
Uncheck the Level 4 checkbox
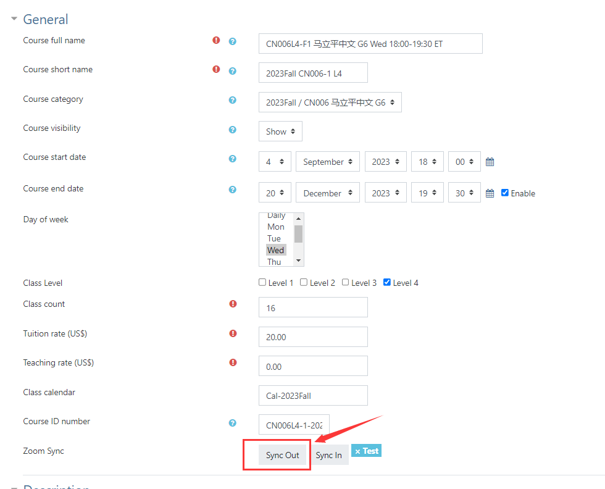tap(387, 282)
